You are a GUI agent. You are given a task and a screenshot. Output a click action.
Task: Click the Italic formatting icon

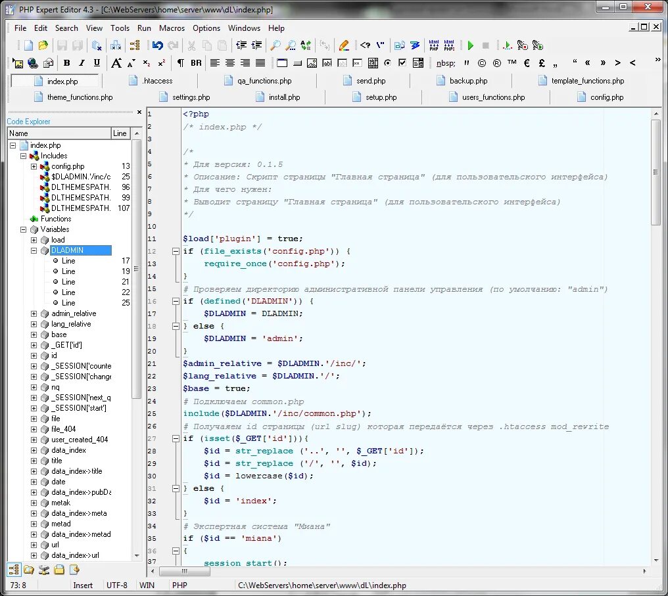click(82, 63)
